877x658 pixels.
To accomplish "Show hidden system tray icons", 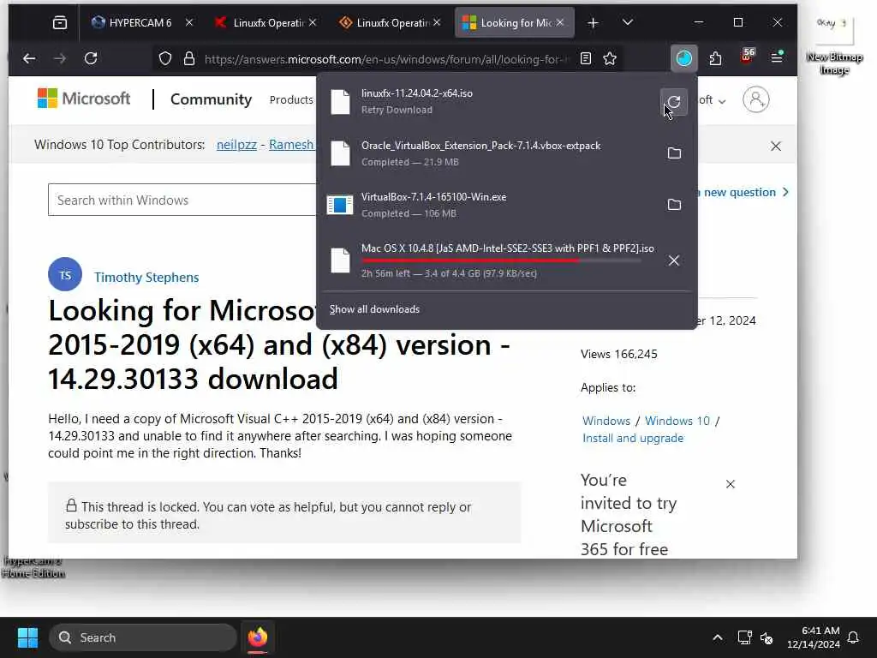I will [717, 637].
